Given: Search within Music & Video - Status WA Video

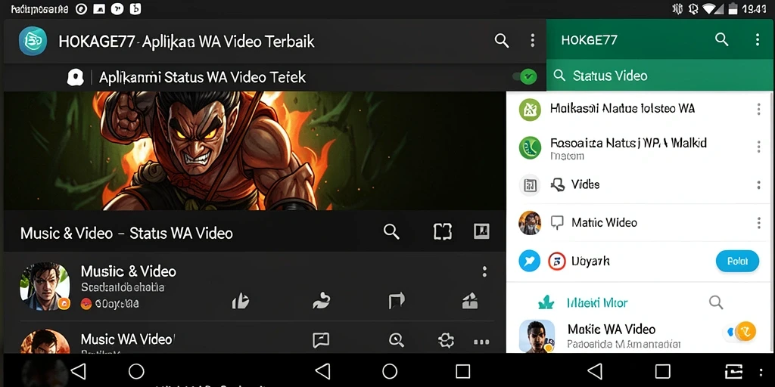Looking at the screenshot, I should point(391,231).
